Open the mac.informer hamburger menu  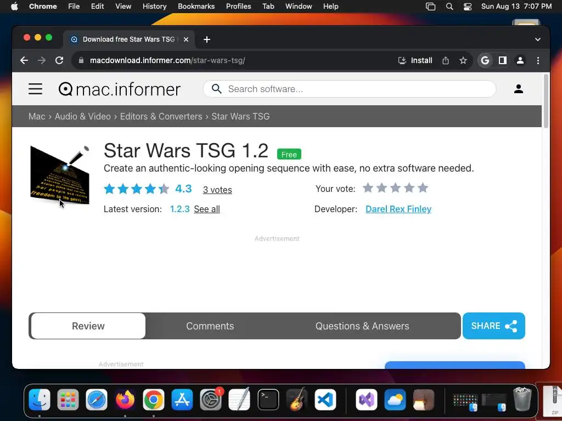(36, 89)
